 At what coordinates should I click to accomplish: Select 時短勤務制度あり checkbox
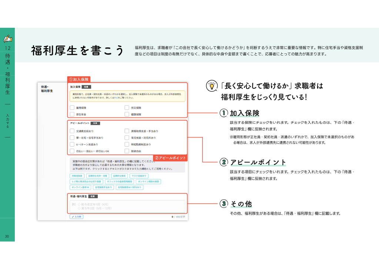point(127,145)
